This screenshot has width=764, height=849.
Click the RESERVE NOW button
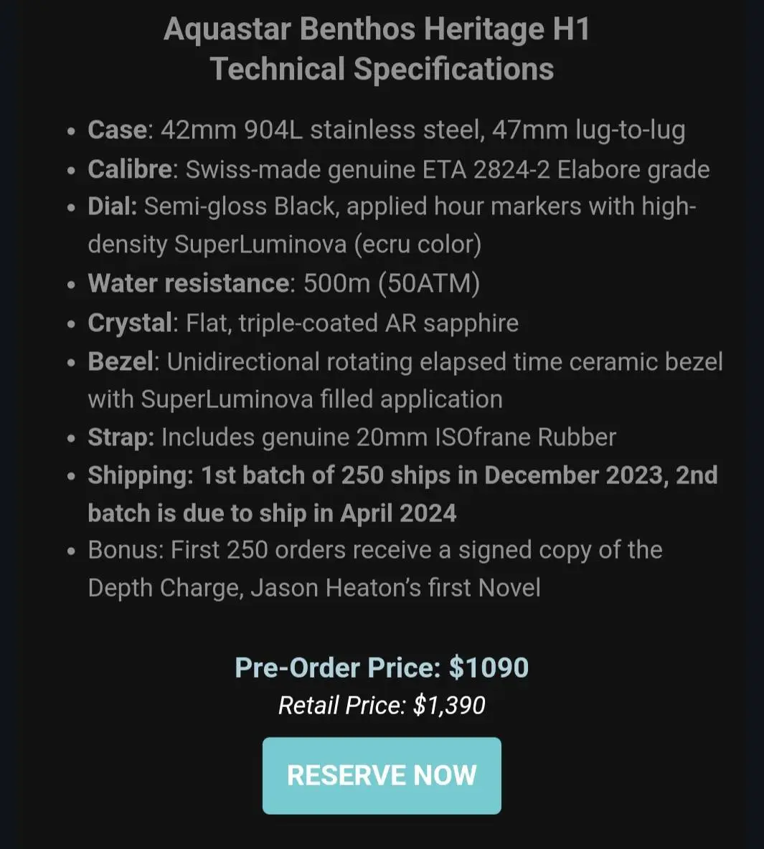[x=382, y=775]
